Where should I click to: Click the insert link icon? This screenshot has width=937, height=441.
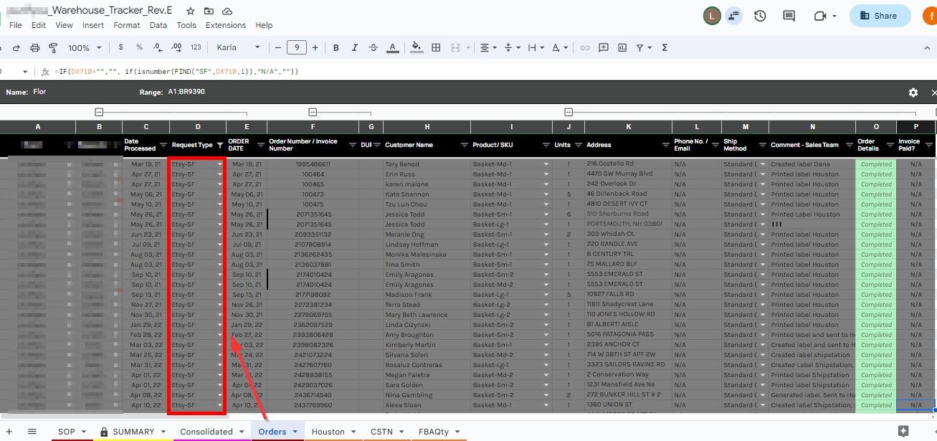coord(585,48)
